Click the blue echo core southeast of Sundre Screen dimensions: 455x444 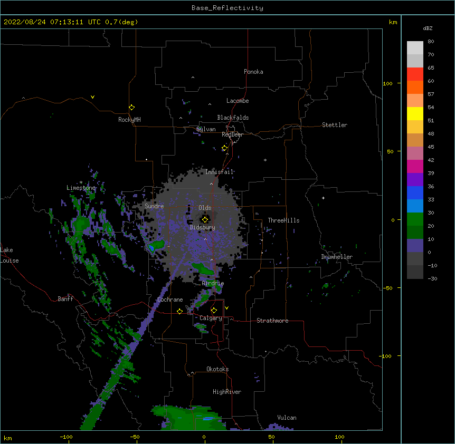[151, 248]
